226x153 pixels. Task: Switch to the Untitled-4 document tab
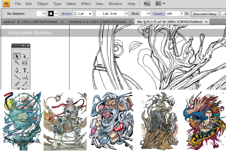click(x=97, y=22)
